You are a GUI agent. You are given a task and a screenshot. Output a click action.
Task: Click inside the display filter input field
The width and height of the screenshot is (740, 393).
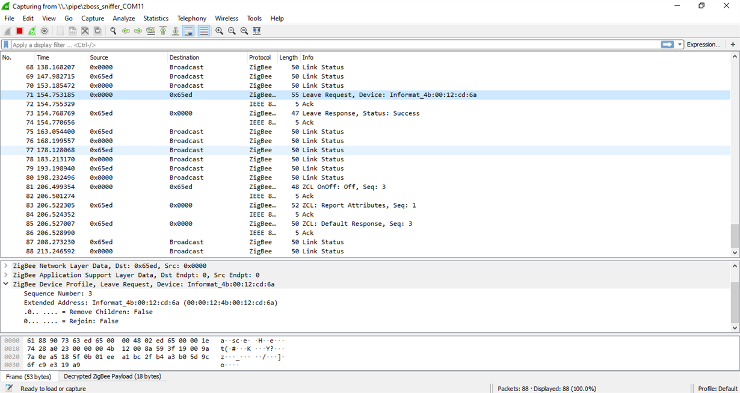335,45
